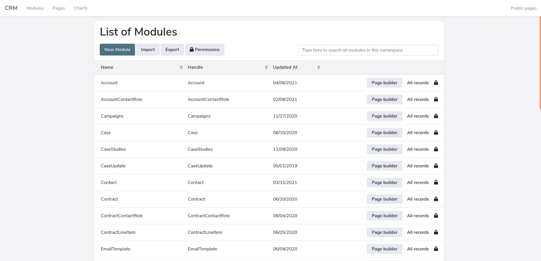Click the Public pages link
The width and height of the screenshot is (541, 261).
(524, 8)
